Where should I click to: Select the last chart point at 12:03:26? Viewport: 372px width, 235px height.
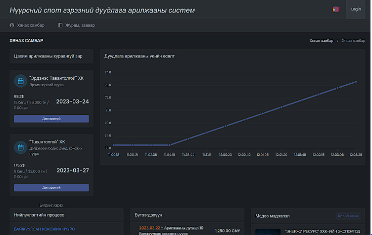tap(356, 81)
